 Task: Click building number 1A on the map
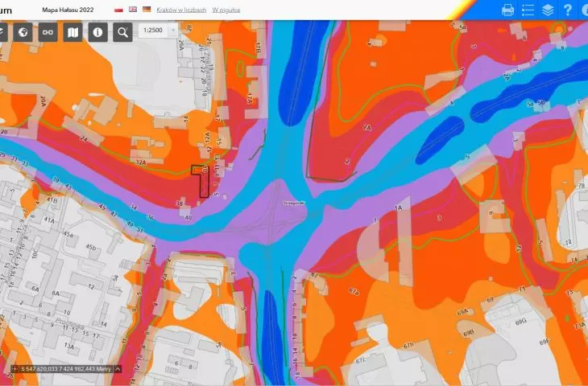pos(398,207)
